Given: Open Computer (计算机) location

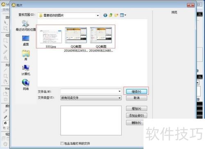Looking at the screenshot, I should coord(26,70).
